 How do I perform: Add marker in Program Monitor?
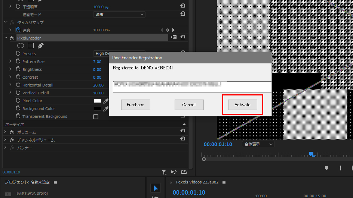click(x=326, y=168)
